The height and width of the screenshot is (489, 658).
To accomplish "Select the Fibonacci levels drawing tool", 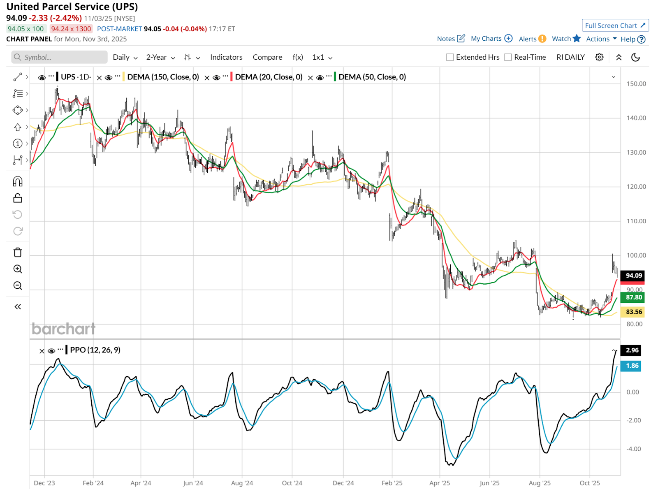I will pos(18,94).
